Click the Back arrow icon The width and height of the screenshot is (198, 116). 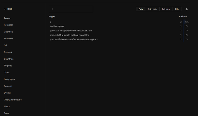click(5, 9)
